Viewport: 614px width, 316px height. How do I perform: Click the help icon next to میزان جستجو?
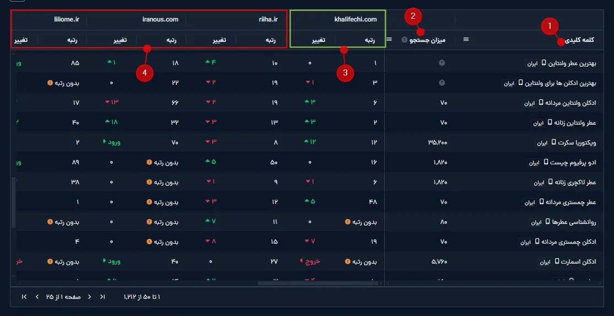coord(405,40)
